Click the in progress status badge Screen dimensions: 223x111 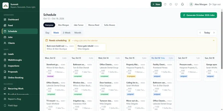[x=131, y=76]
